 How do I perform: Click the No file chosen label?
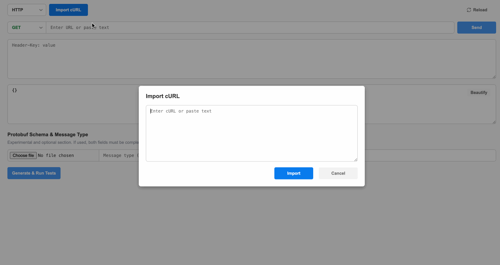point(56,155)
